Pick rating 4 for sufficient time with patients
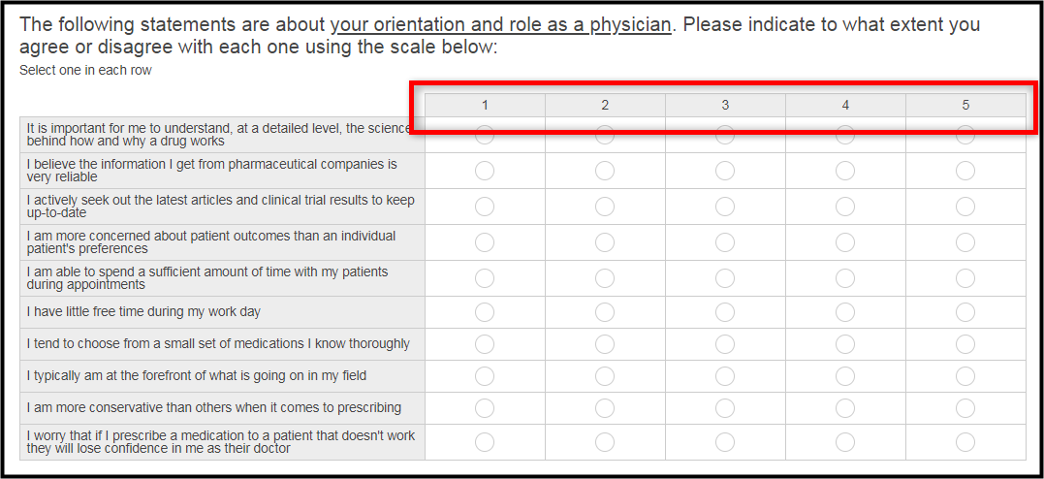1044x479 pixels. 845,278
